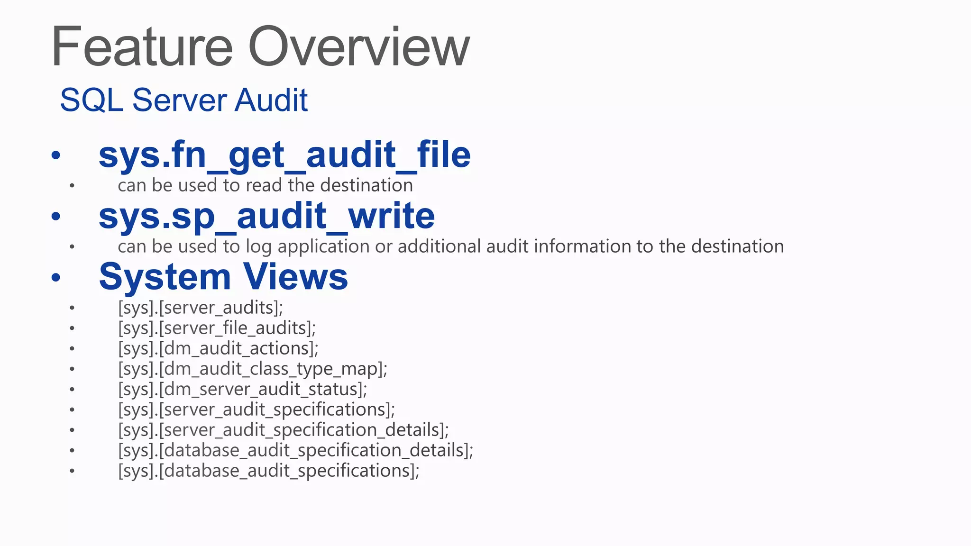Viewport: 971px width, 546px height.
Task: Select '[sys].[database_audit_specifications];' entry
Action: tap(269, 471)
